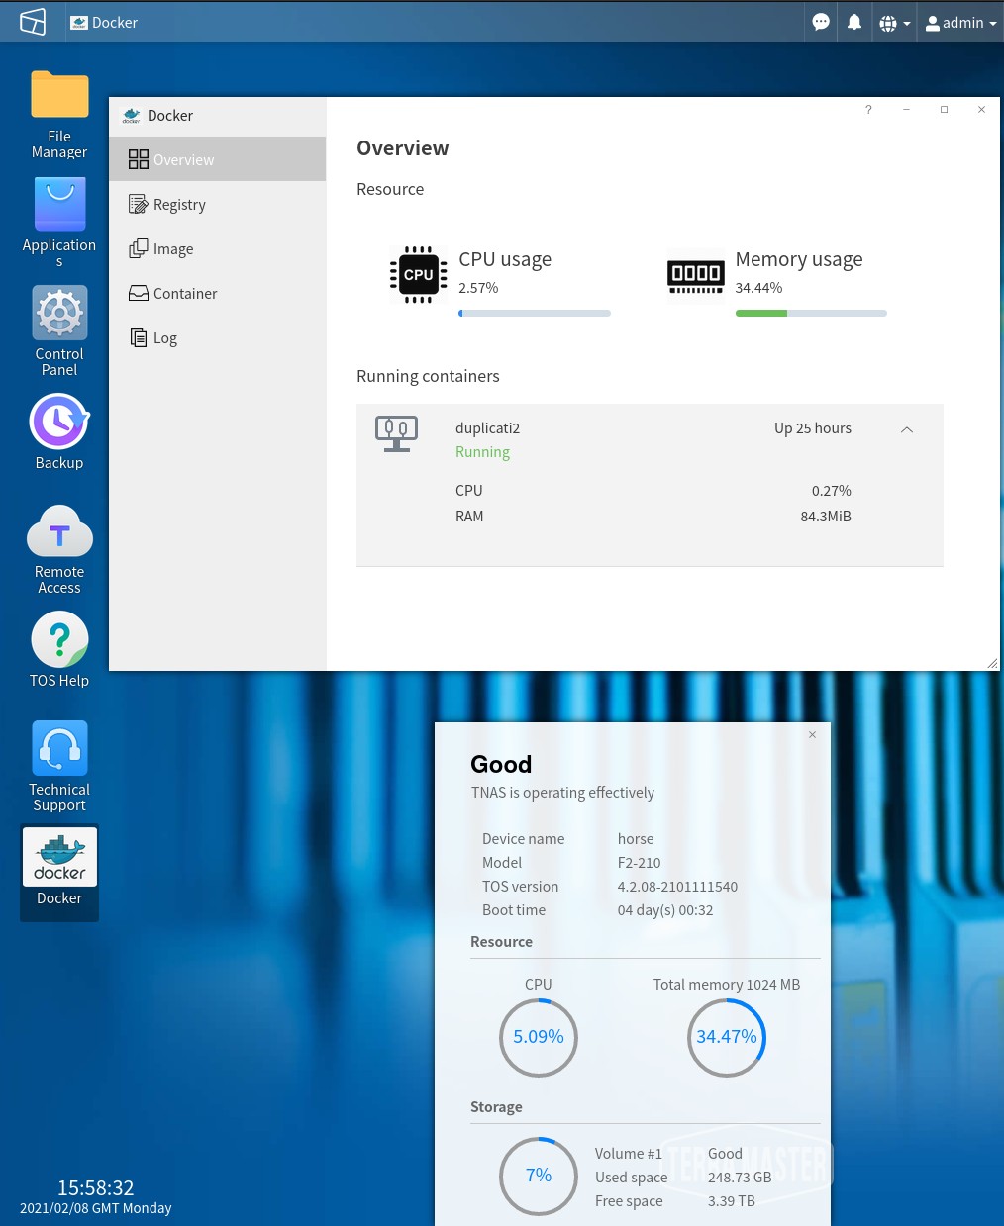
Task: Open Technical Support
Action: click(59, 748)
